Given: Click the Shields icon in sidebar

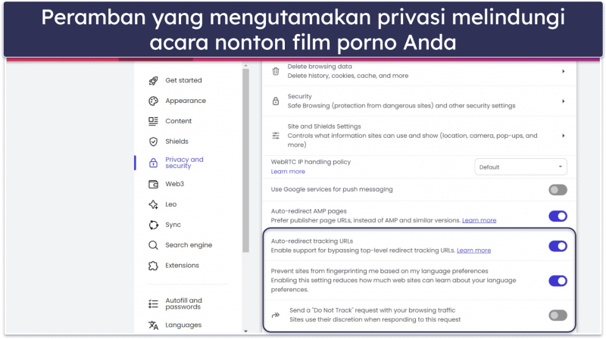Looking at the screenshot, I should click(x=154, y=142).
